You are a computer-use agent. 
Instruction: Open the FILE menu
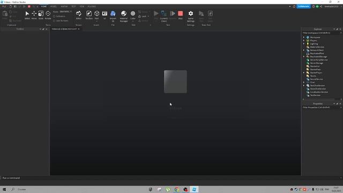[x=4, y=6]
